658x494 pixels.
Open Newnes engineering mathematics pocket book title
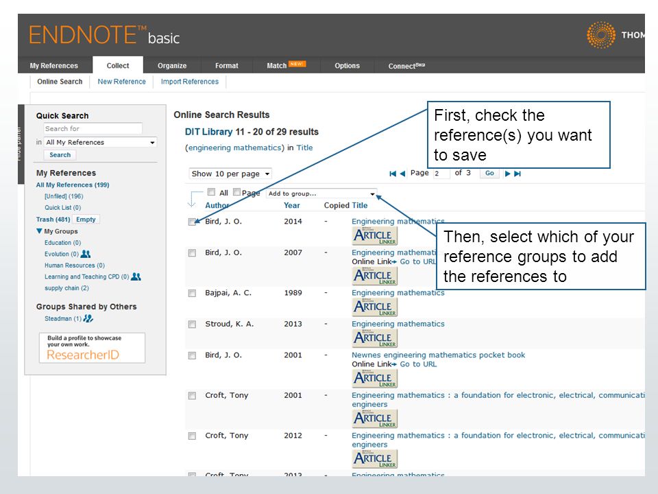(438, 355)
